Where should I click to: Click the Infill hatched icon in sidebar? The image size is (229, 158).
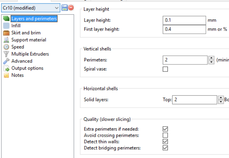pyautogui.click(x=6, y=26)
